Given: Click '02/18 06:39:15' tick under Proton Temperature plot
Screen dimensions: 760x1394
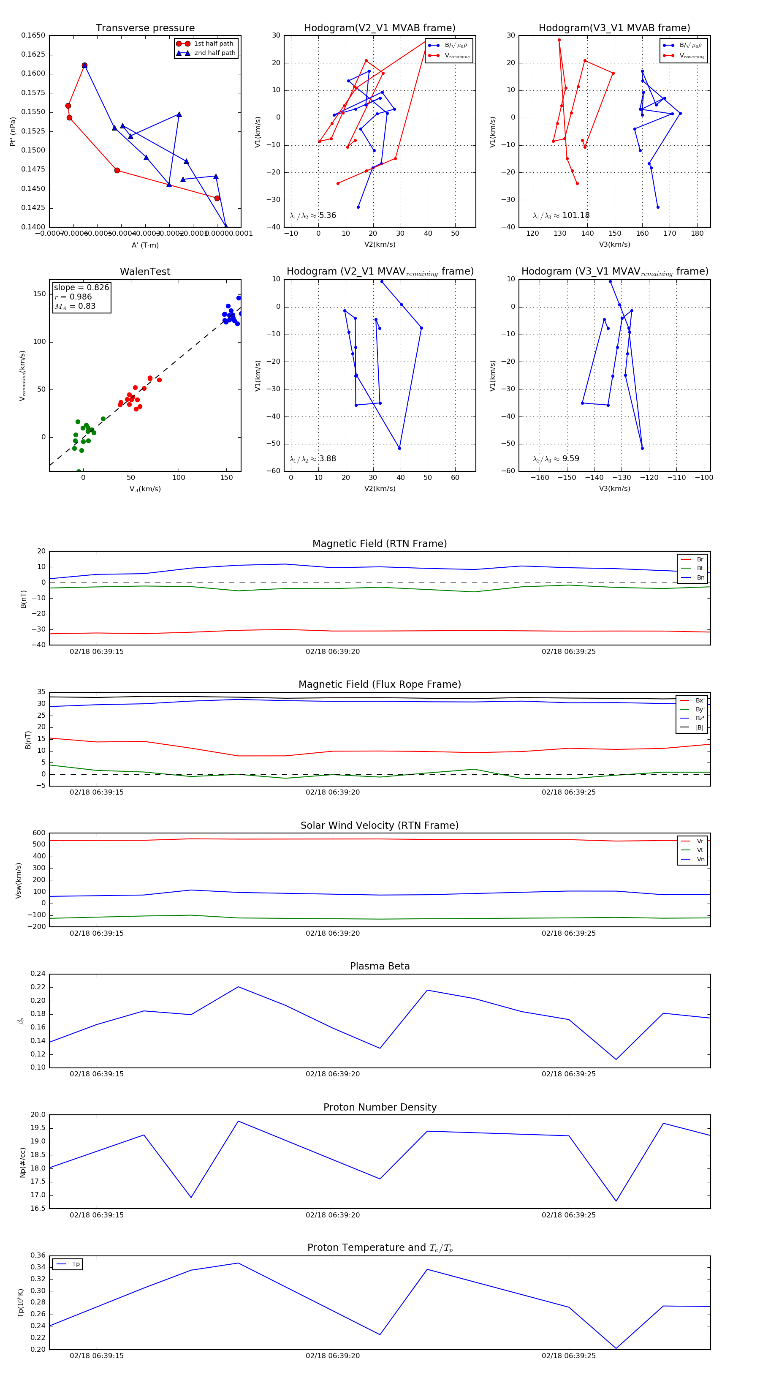Looking at the screenshot, I should [97, 1356].
